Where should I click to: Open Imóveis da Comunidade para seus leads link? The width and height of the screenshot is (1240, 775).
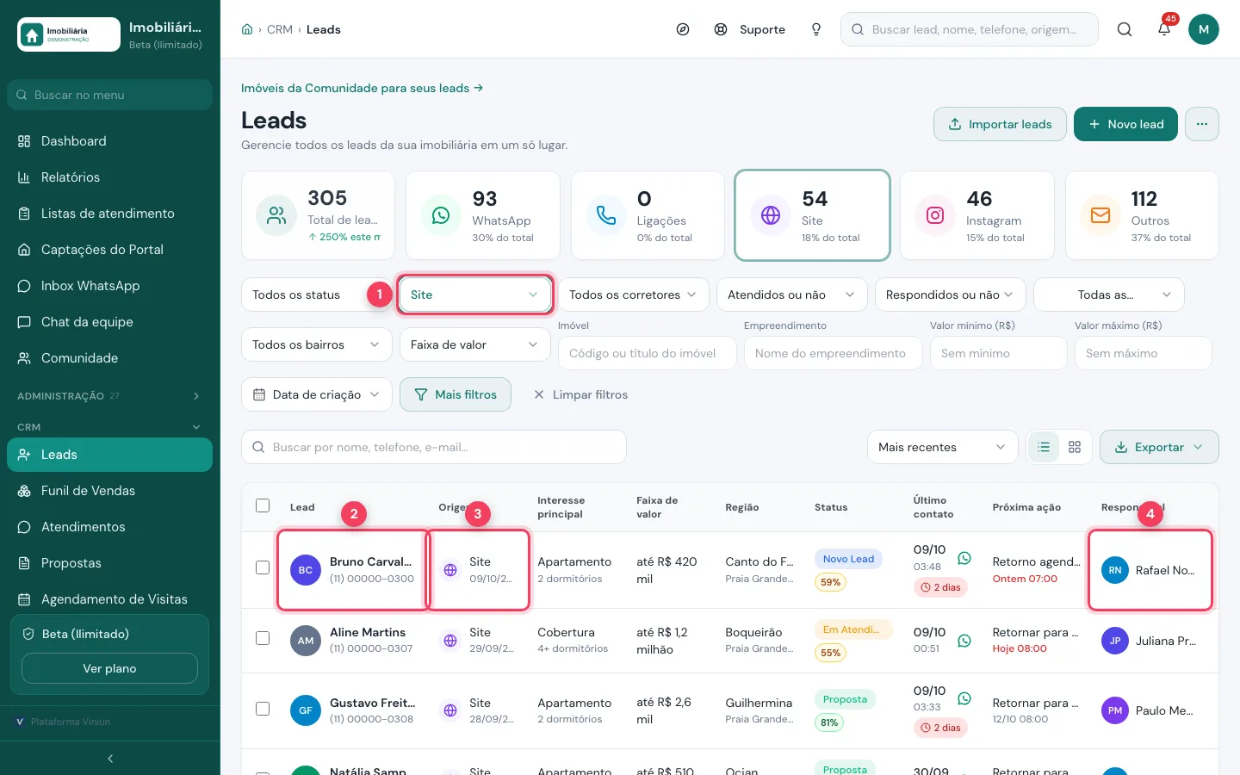point(362,88)
